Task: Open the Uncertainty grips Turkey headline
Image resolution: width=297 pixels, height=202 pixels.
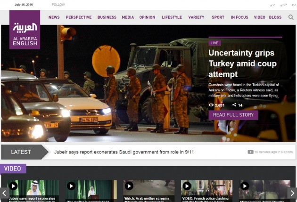Action: 242,64
